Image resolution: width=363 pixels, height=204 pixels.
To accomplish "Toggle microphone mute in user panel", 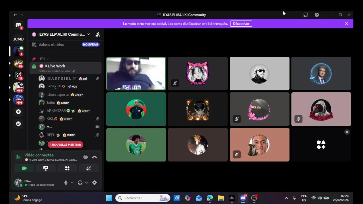I will 66,183.
